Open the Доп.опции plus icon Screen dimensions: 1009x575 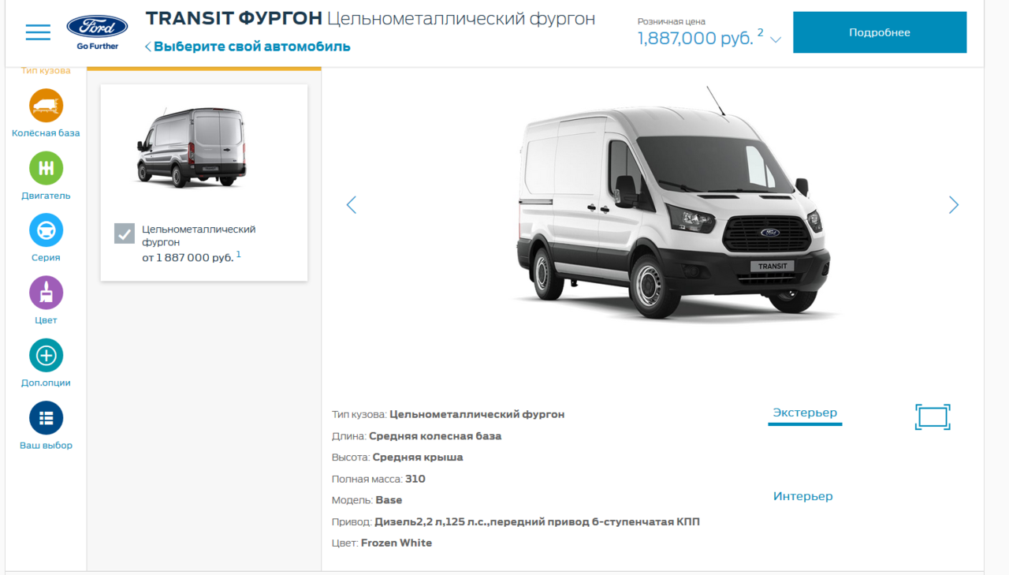point(46,356)
